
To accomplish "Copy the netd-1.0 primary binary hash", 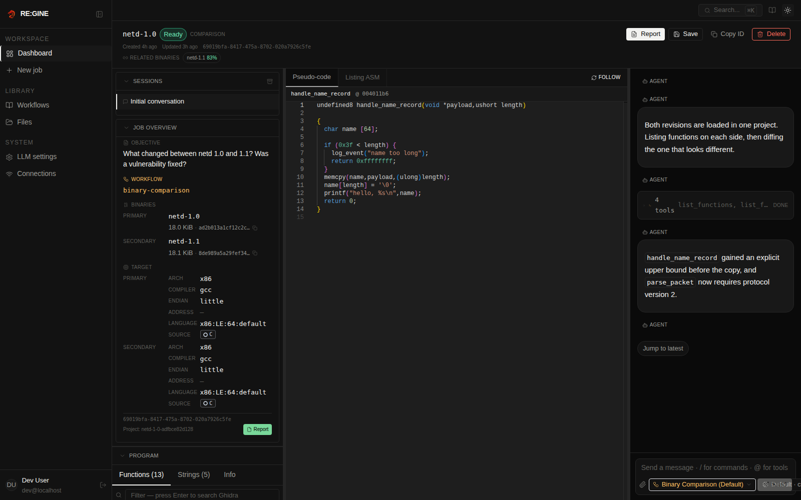I will 255,228.
